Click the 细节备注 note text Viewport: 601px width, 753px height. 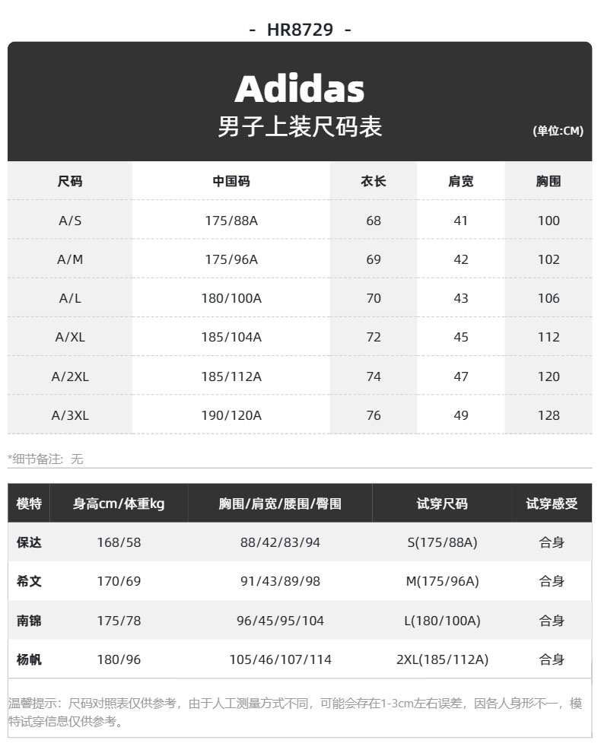point(46,459)
